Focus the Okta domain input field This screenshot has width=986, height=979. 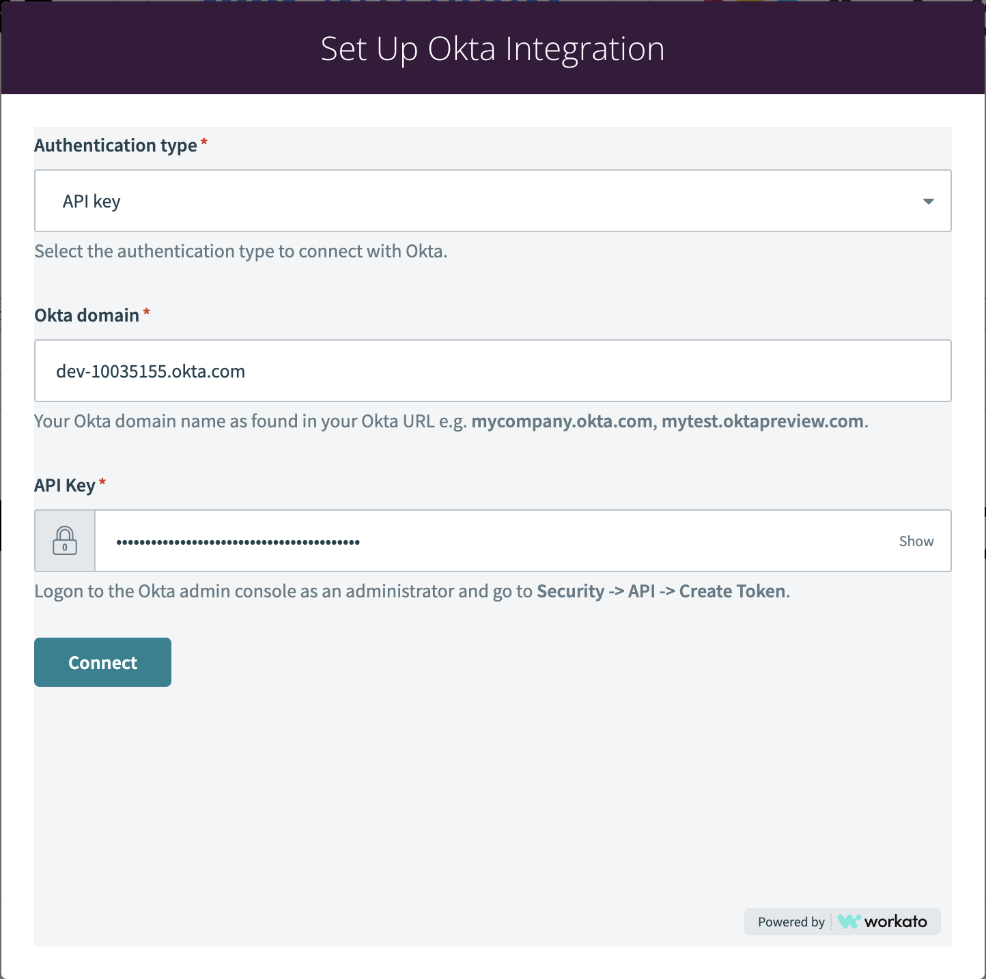coord(492,371)
